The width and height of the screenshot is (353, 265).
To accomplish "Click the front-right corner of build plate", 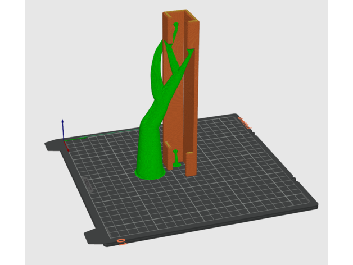I will pyautogui.click(x=314, y=207).
